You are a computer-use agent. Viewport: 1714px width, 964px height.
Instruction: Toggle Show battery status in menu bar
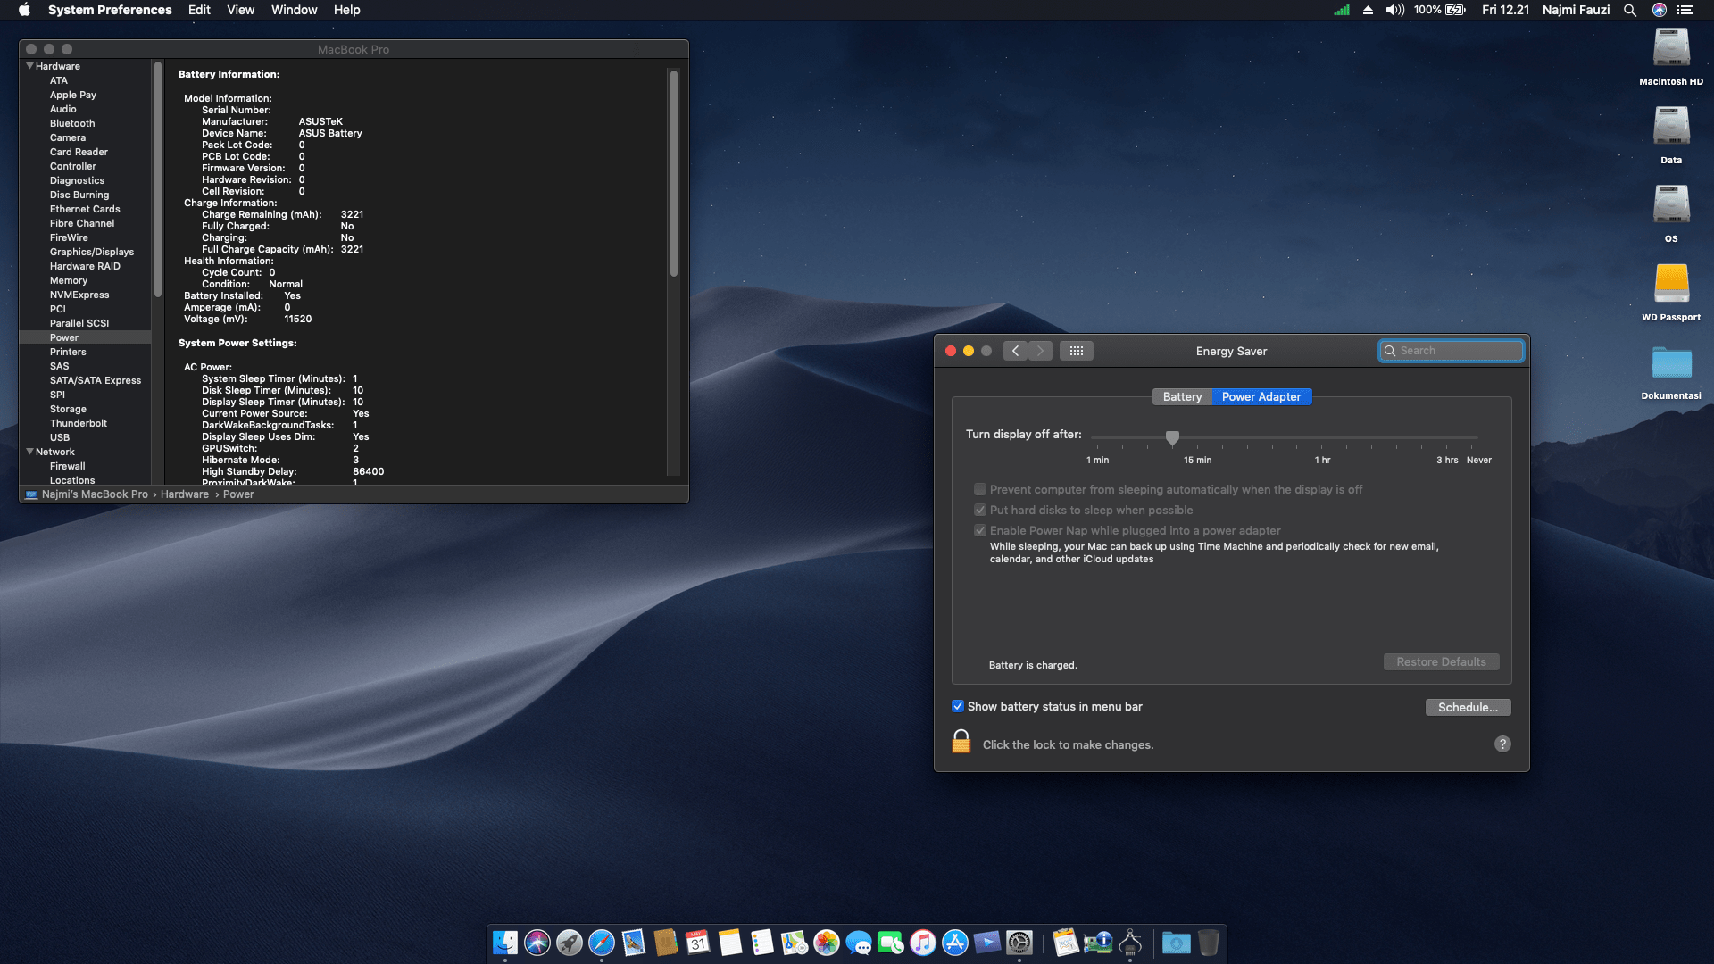pos(958,706)
